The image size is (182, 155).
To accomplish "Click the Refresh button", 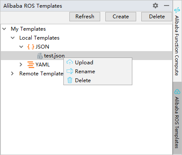I will pyautogui.click(x=85, y=17).
